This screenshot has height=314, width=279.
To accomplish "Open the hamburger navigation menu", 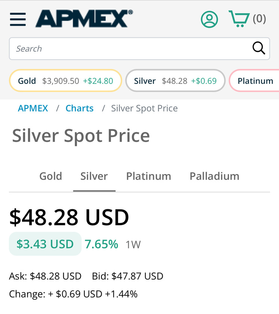I will coord(18,19).
